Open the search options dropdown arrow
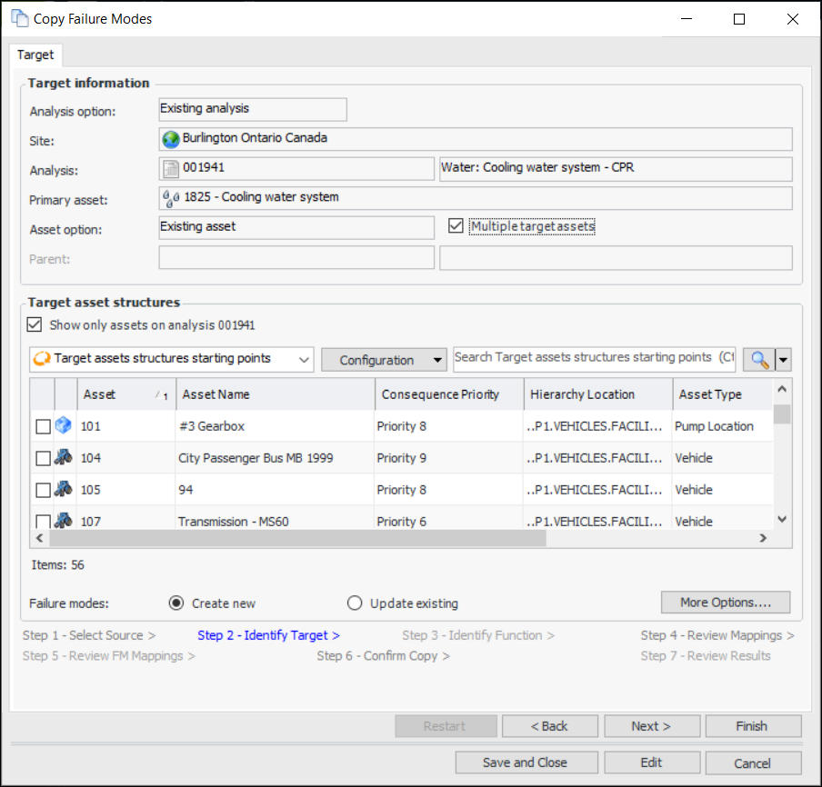The image size is (822, 787). [783, 360]
